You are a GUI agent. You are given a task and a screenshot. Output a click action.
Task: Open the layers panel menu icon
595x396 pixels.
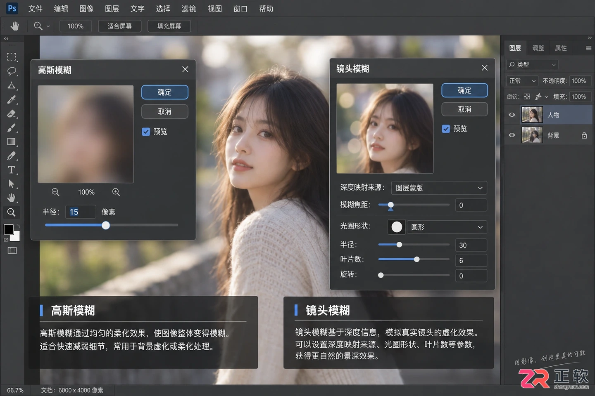[x=588, y=48]
